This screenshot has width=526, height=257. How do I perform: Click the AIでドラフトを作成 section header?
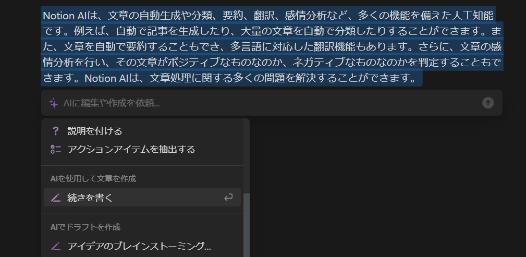pos(85,227)
